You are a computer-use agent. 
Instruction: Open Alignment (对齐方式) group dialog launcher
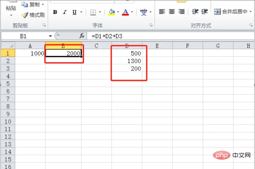pos(251,25)
